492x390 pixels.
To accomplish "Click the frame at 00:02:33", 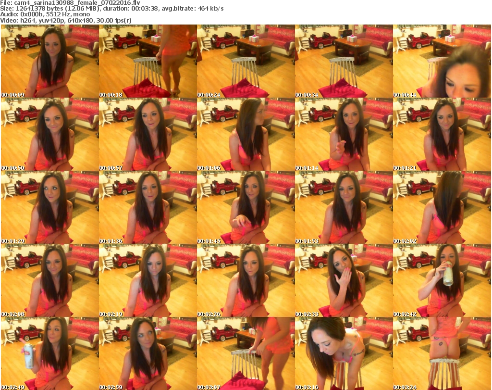I will (344, 281).
